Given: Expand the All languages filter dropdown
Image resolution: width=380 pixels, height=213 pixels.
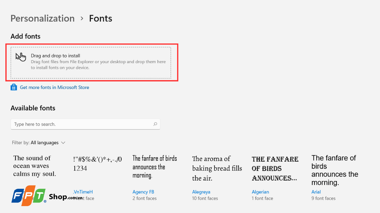Looking at the screenshot, I should click(x=48, y=143).
